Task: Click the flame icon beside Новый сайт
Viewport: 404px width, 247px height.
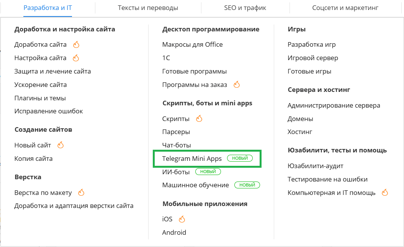Action: [x=60, y=145]
